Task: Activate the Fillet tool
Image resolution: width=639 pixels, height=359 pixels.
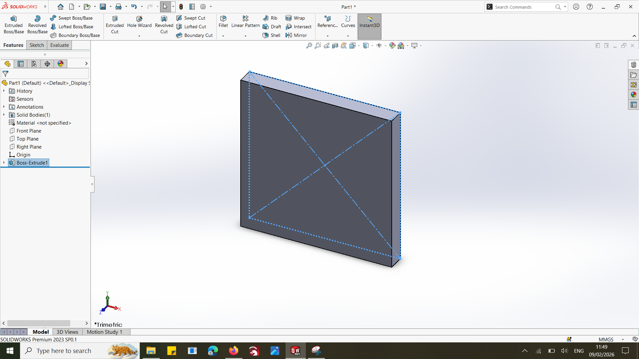Action: click(223, 22)
